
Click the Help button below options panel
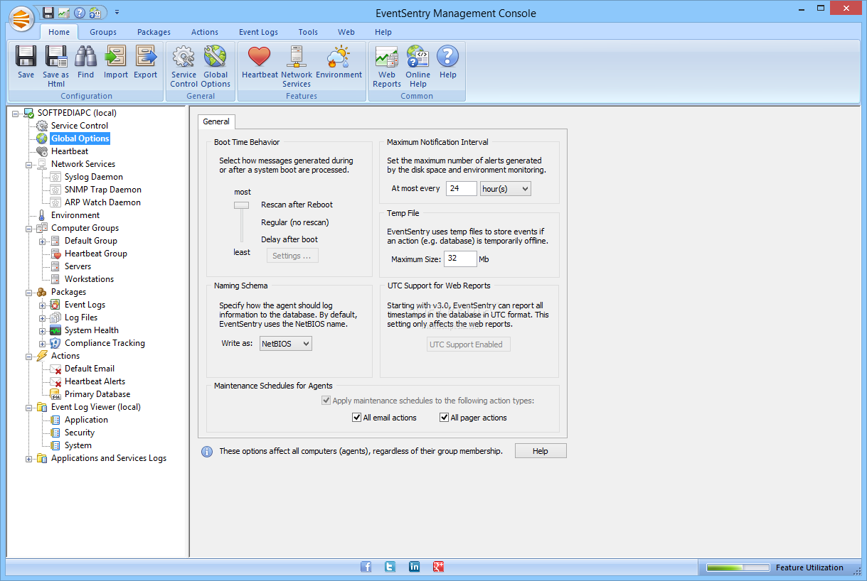point(541,451)
